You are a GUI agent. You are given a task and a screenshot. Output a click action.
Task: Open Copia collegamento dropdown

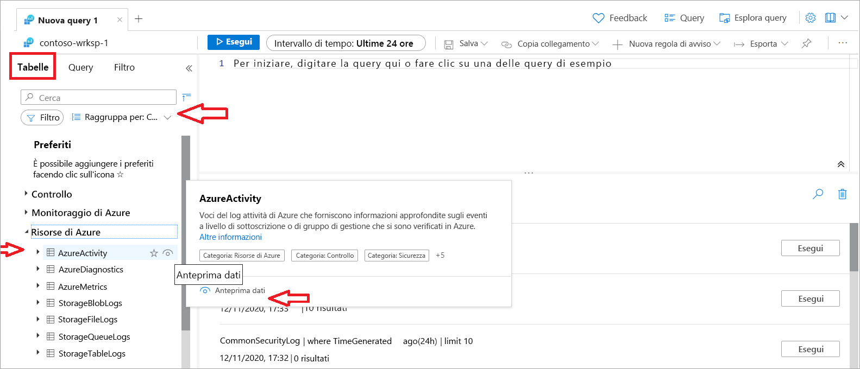tap(550, 43)
